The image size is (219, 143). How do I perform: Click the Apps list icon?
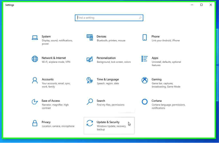tap(145, 59)
